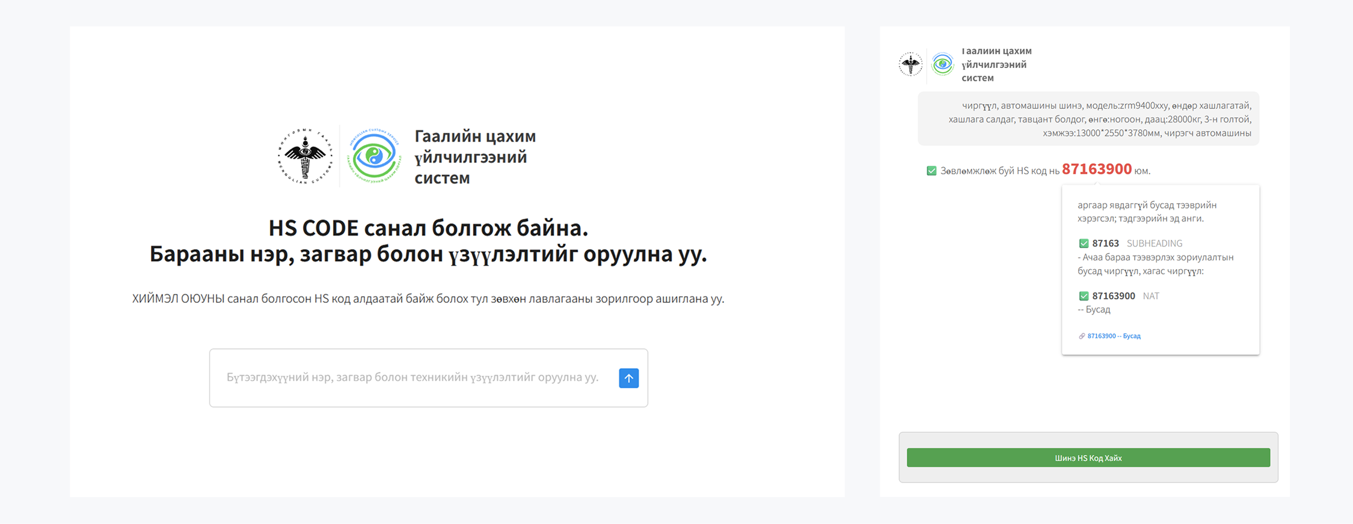This screenshot has height=524, width=1353.
Task: Toggle the 87163900 NAT checkbox
Action: point(1084,296)
